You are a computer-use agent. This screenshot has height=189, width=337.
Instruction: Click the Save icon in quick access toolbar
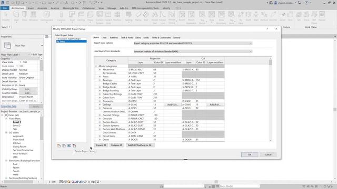click(x=17, y=3)
